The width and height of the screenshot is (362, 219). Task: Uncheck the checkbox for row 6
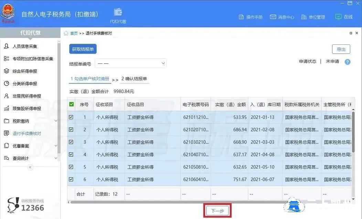[x=71, y=179]
